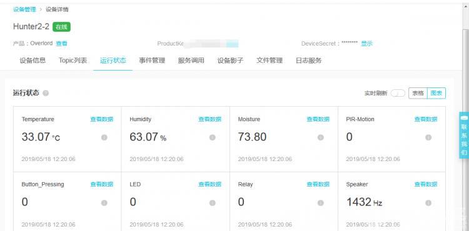Click the info icon in LED card

tap(213, 203)
